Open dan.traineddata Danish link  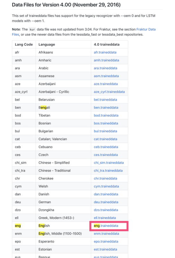pyautogui.click(x=106, y=194)
